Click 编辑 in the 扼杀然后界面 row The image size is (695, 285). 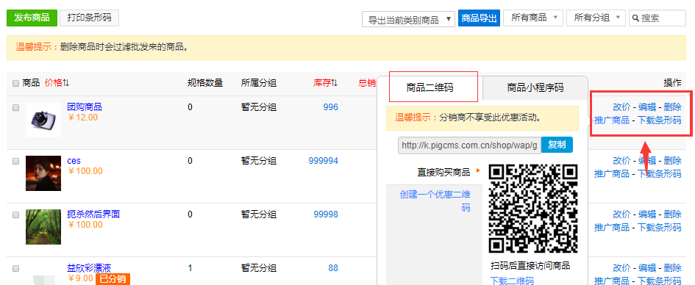click(647, 214)
